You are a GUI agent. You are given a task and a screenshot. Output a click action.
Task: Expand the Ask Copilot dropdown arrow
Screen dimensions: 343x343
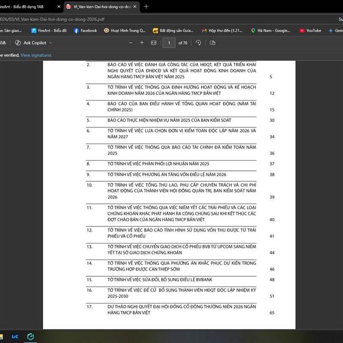(x=50, y=43)
